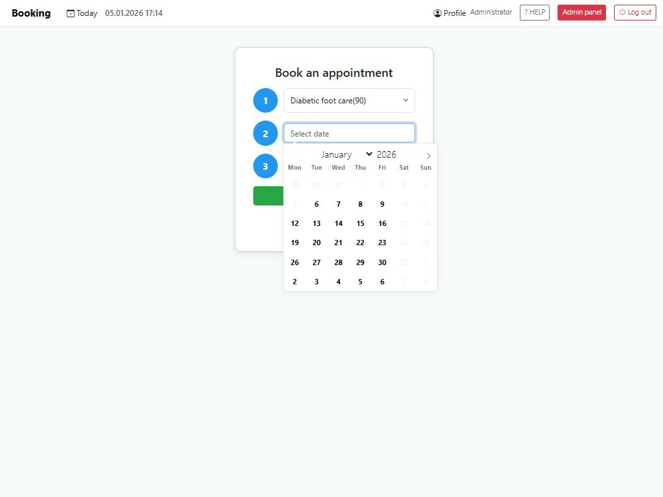Open the Diabetic foot care service dropdown
This screenshot has height=497, width=663.
point(349,101)
